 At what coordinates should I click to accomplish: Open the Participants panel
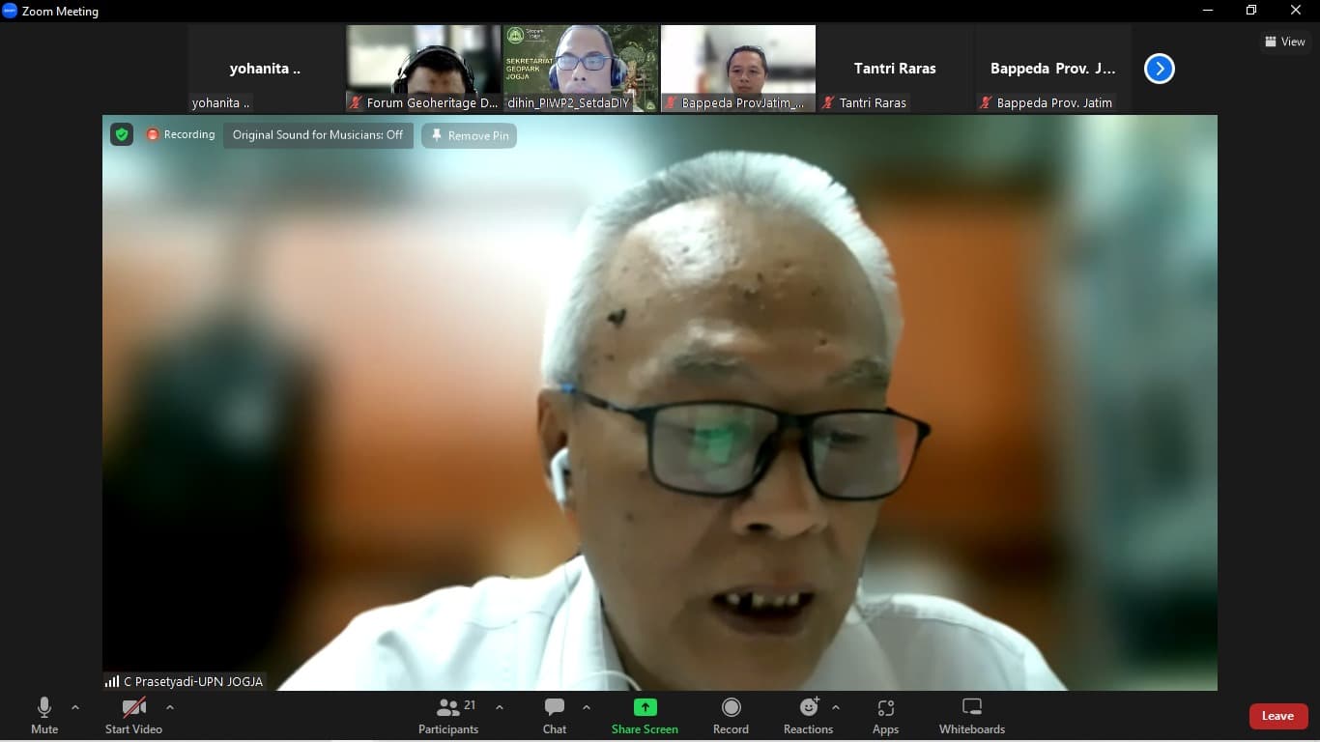[x=448, y=716]
